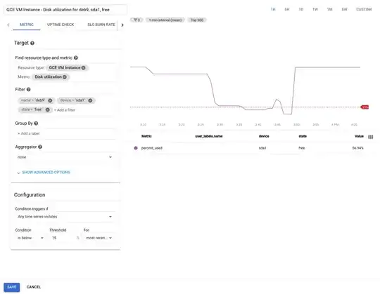Remove the Disk utilization metric chip
Image resolution: width=380 pixels, height=294 pixels.
coord(65,76)
